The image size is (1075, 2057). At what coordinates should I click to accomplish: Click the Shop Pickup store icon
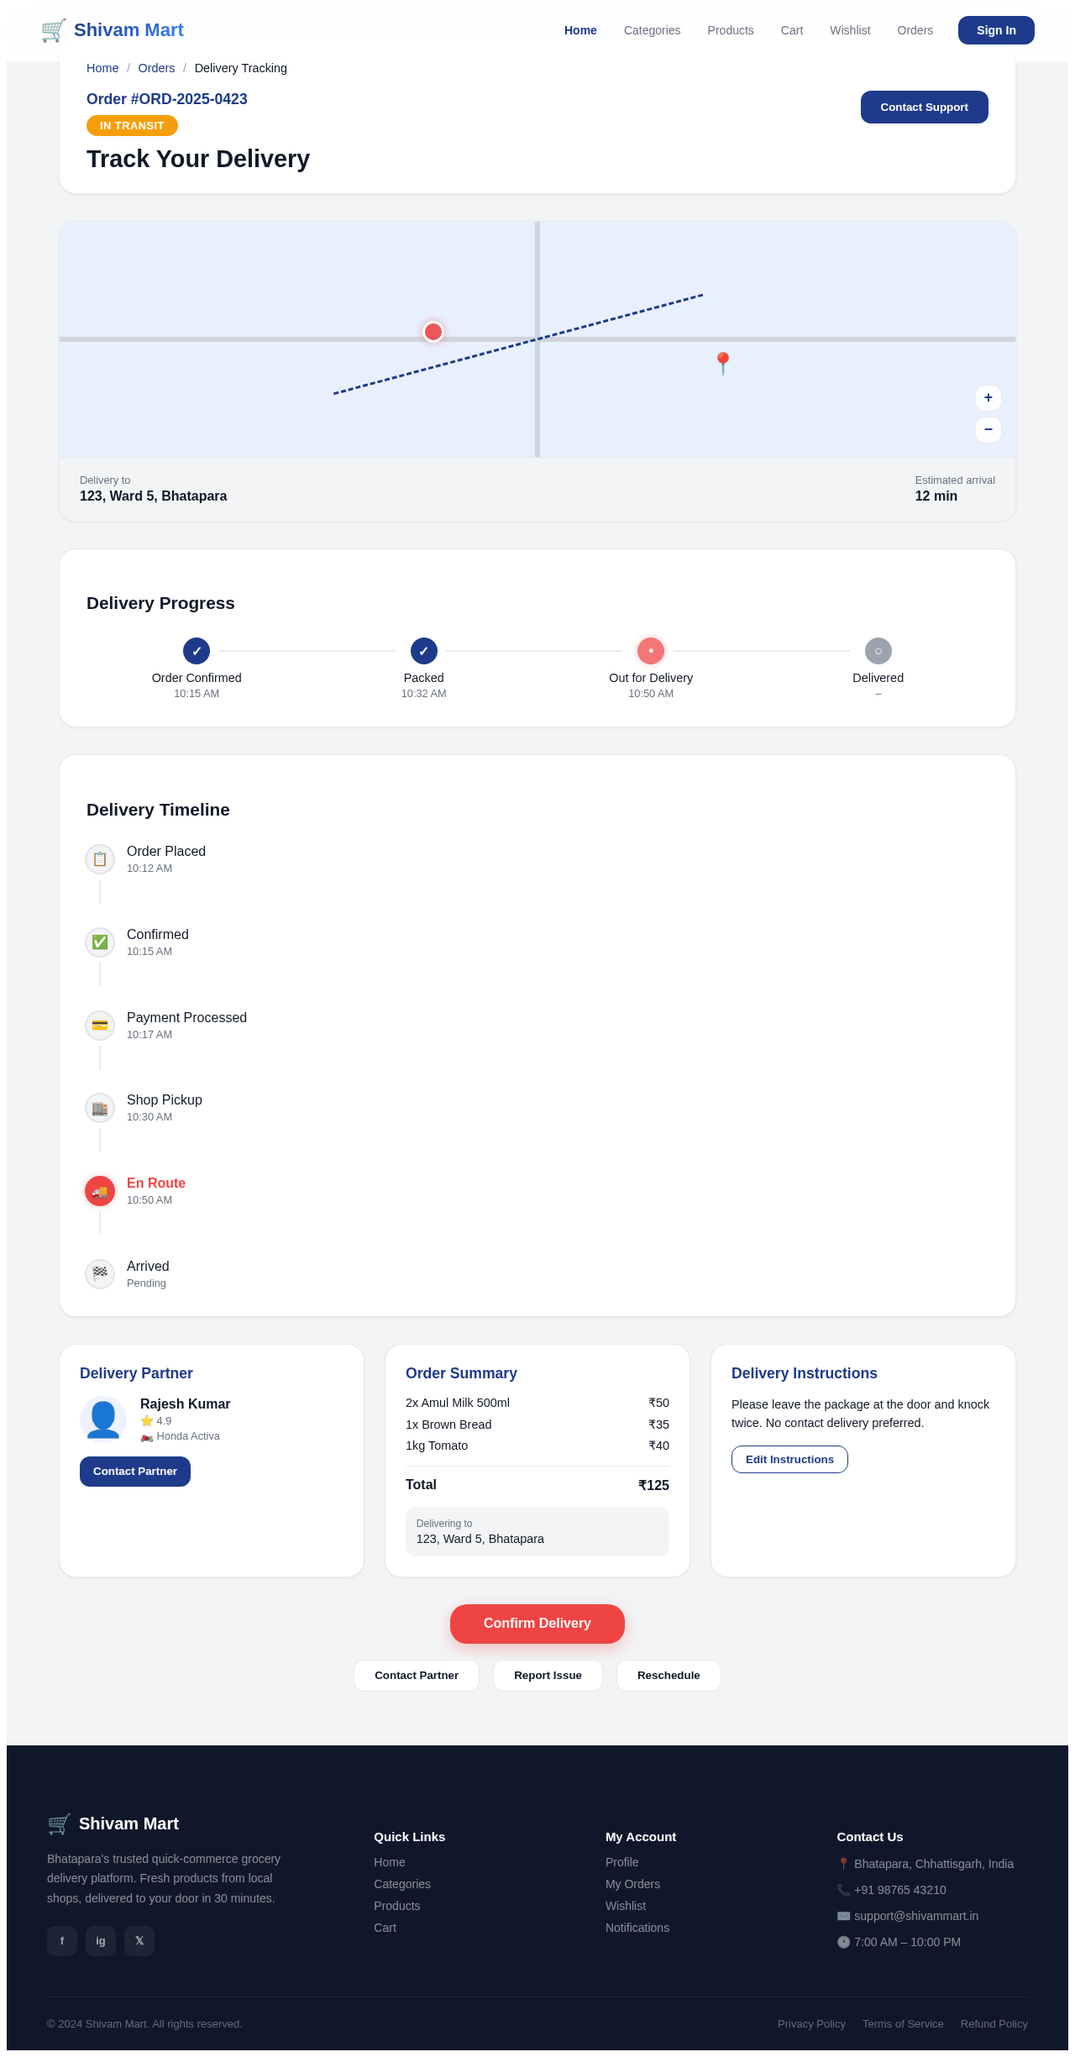pos(100,1109)
